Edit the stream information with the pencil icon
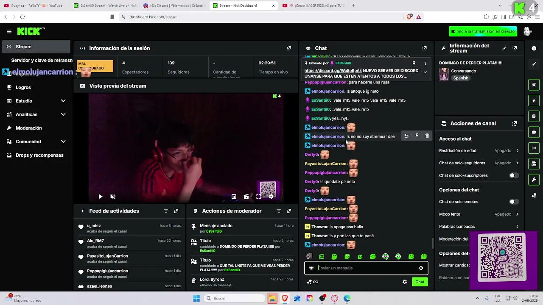Image resolution: width=543 pixels, height=305 pixels. 504,48
